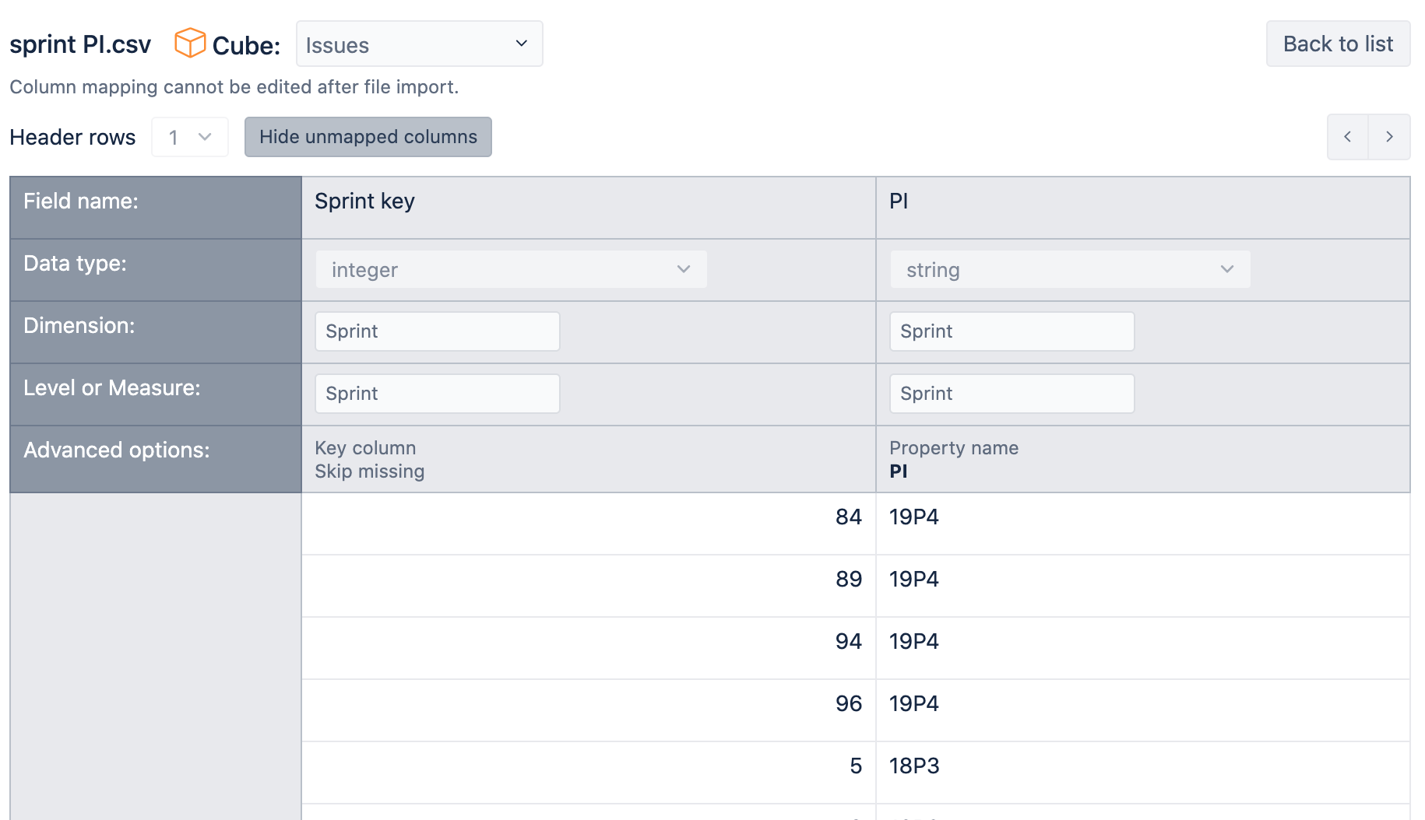The image size is (1425, 820).
Task: Click the 19P4 cell in row 89
Action: [x=1143, y=586]
